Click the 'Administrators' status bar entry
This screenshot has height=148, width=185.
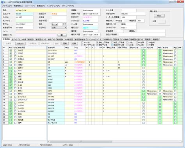tap(46, 145)
